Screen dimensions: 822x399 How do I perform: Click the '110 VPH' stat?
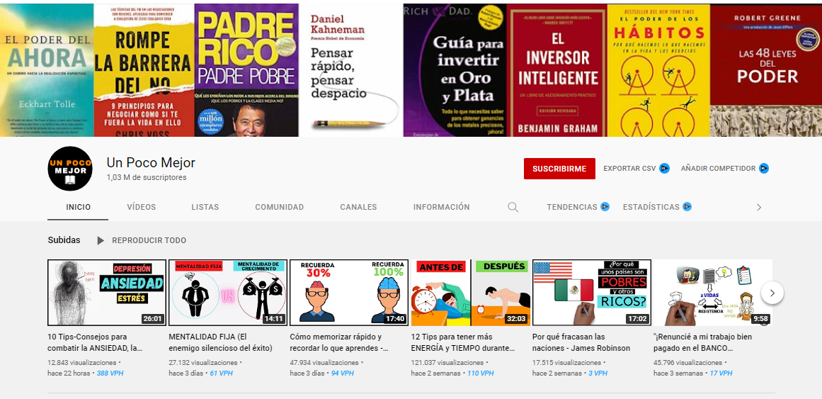coord(481,373)
